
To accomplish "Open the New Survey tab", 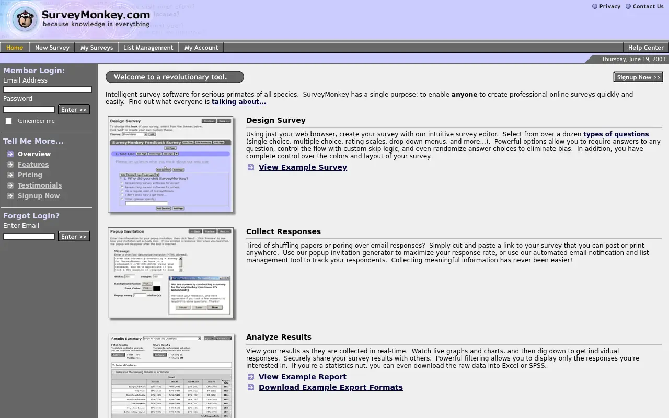I will click(52, 48).
